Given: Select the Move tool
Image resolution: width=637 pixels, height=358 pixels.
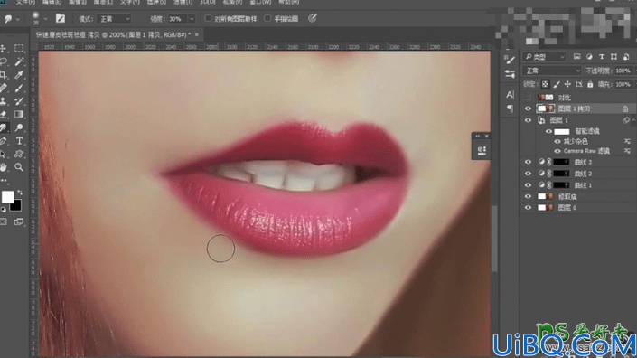Looking at the screenshot, I should pos(4,48).
